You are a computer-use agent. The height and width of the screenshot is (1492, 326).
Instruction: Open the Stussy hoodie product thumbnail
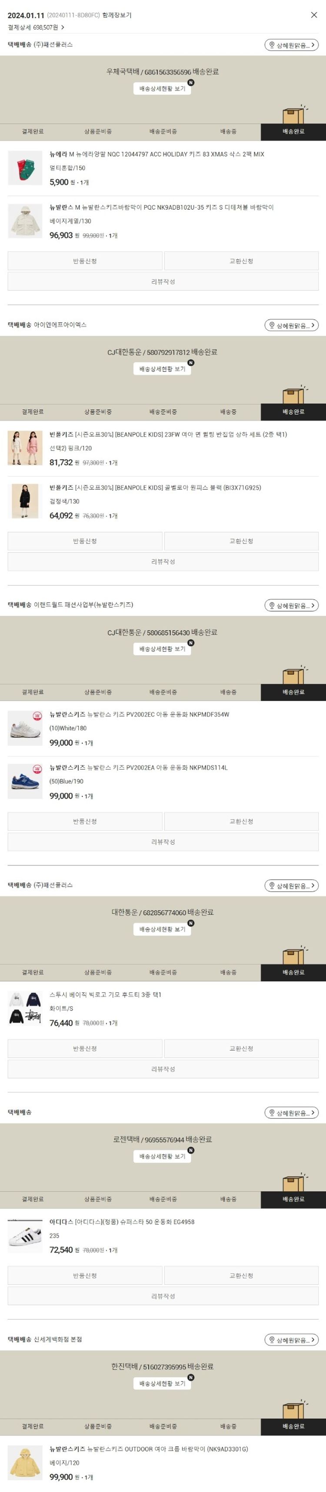coord(25,1008)
